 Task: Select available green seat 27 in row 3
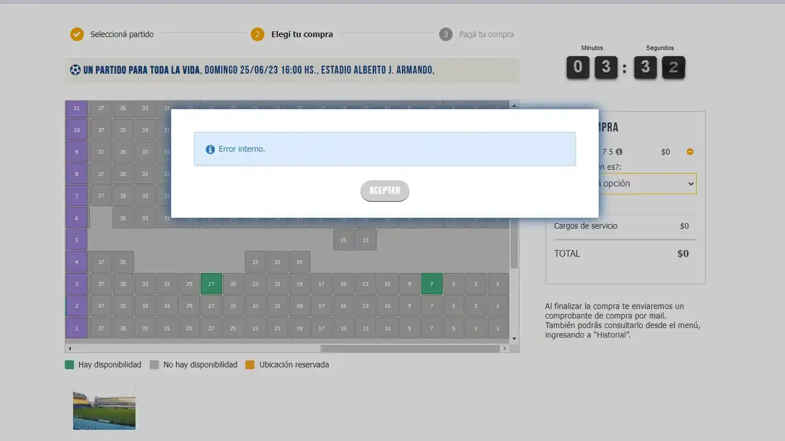point(211,284)
